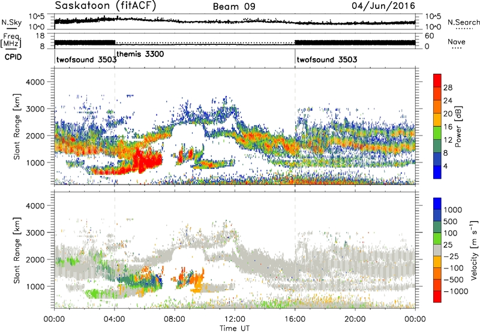
Task: Click "twofsound 3503" label starting at 16:00
Action: point(326,59)
